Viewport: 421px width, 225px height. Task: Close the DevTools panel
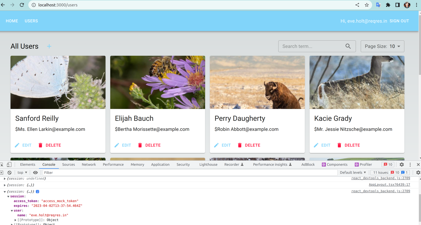pyautogui.click(x=418, y=164)
